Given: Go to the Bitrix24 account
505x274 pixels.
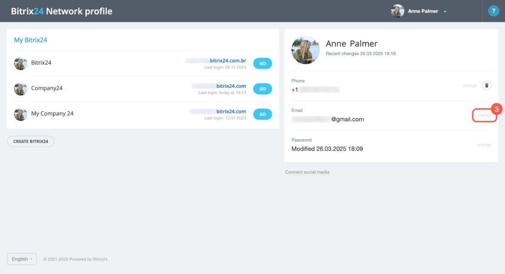Looking at the screenshot, I should tap(263, 63).
